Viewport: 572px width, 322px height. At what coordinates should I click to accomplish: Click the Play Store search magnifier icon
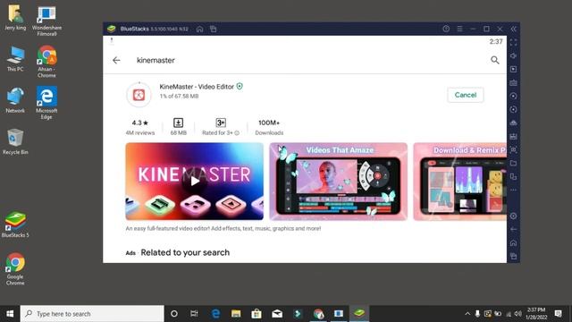coord(494,60)
